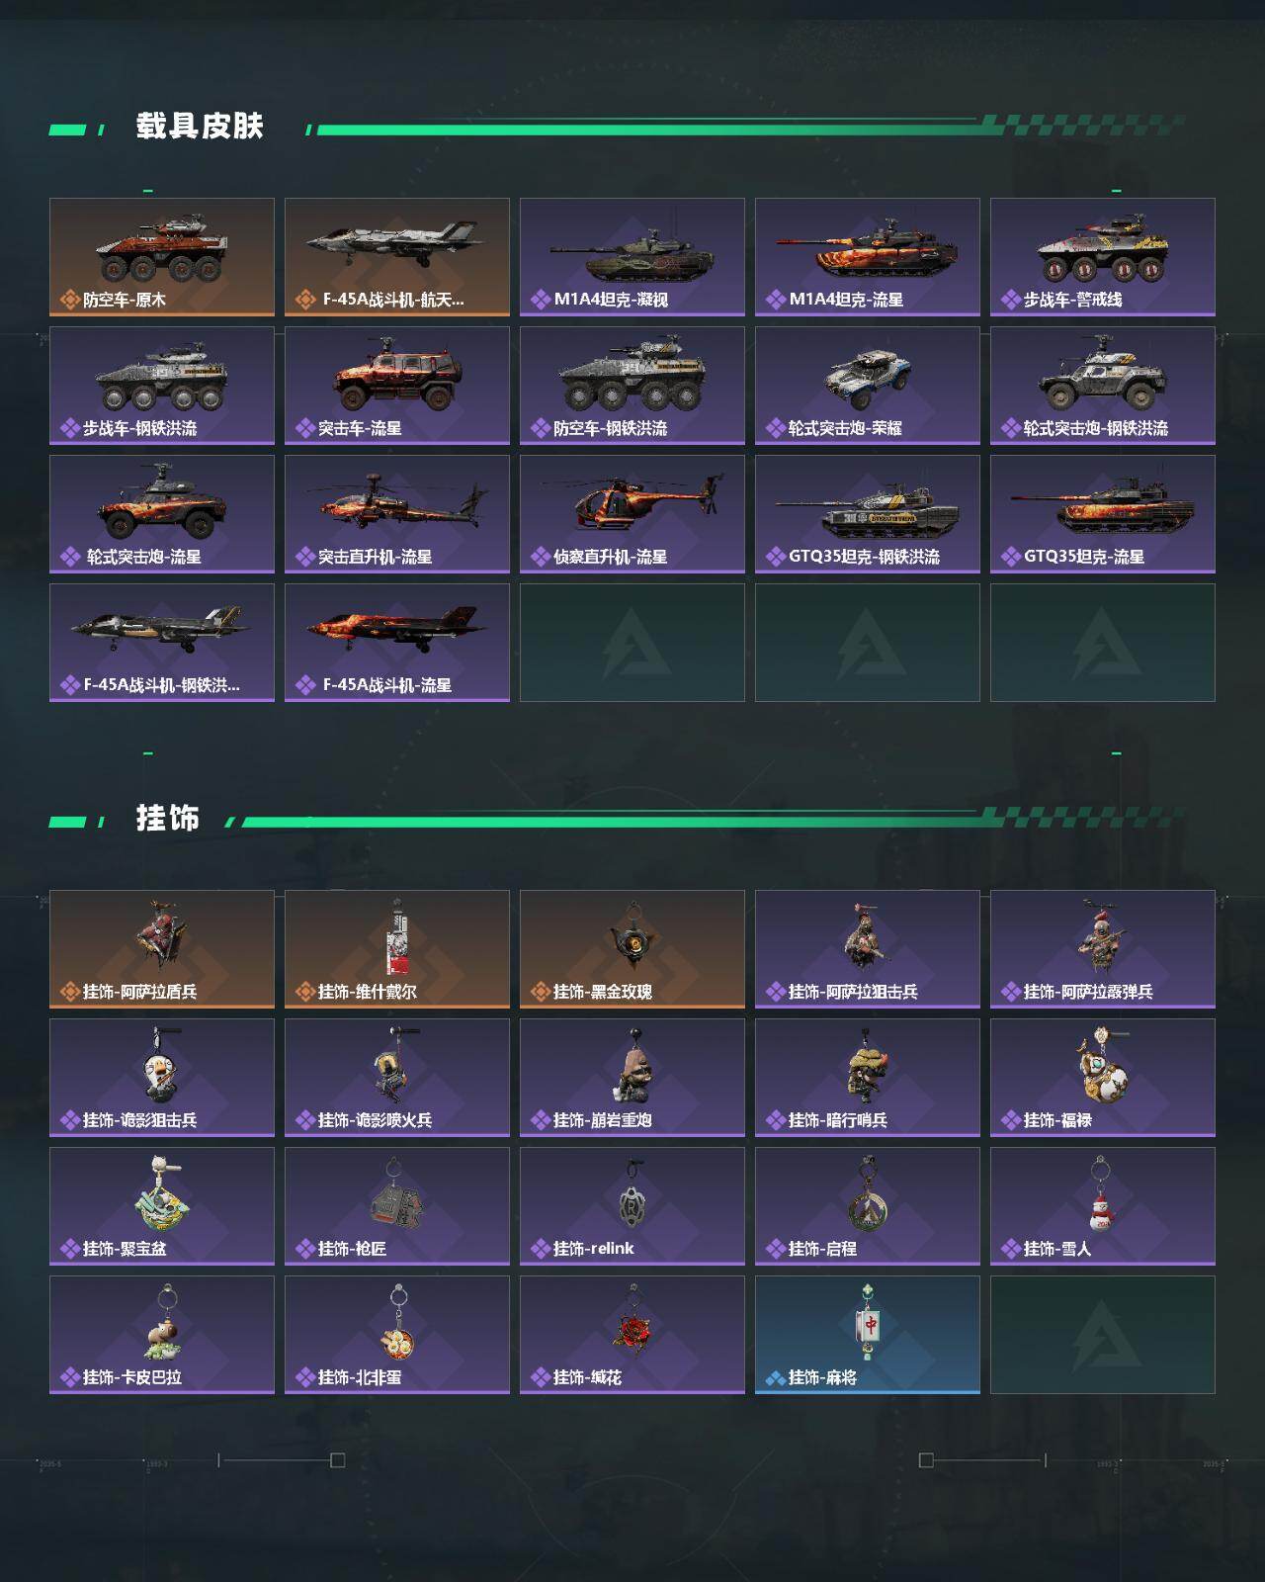Click the 挂饰-黑金玫瑰 charm tile
1265x1582 pixels.
(632, 949)
